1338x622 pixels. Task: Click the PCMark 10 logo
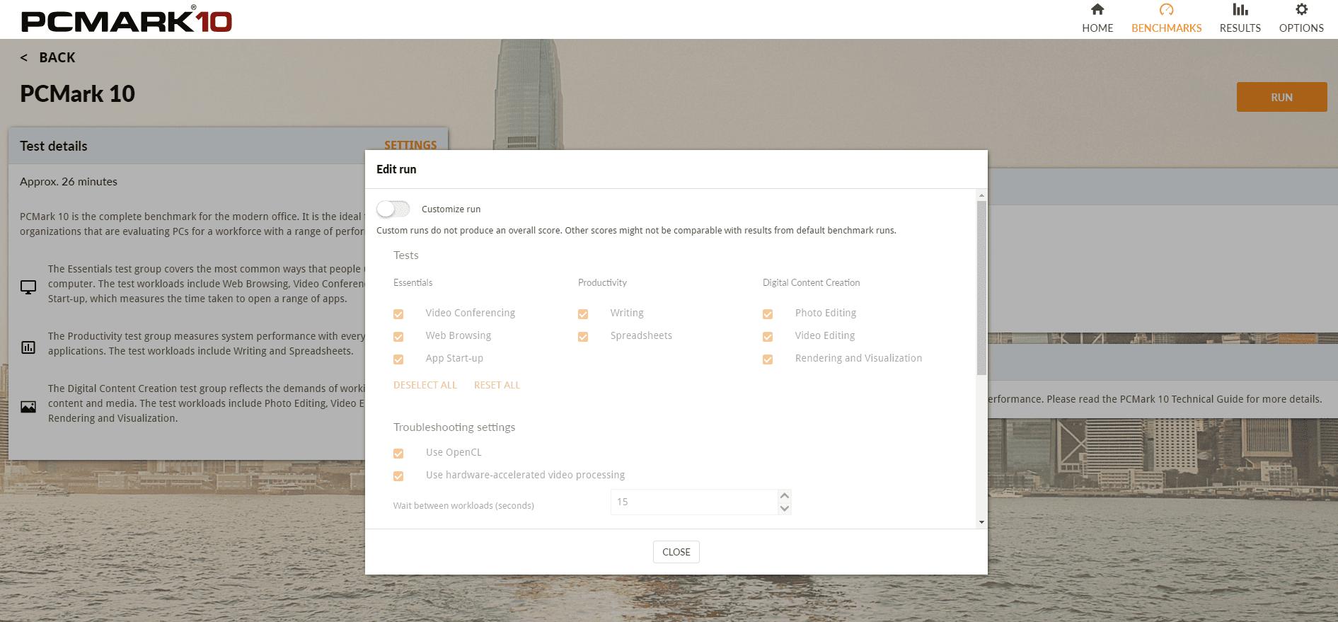(127, 20)
